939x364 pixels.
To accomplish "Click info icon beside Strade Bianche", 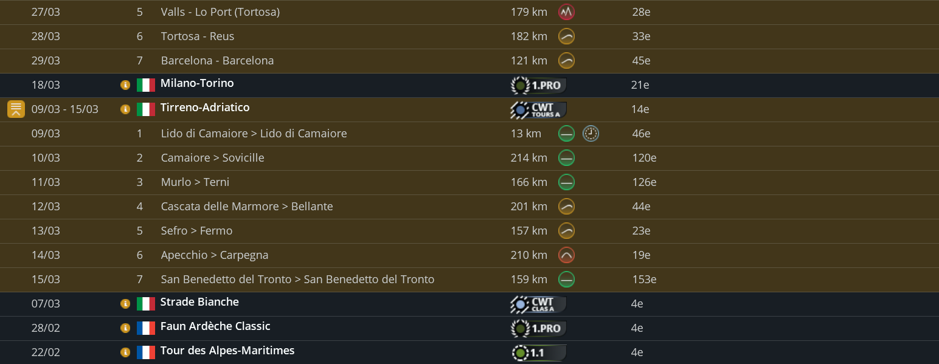I will point(125,304).
